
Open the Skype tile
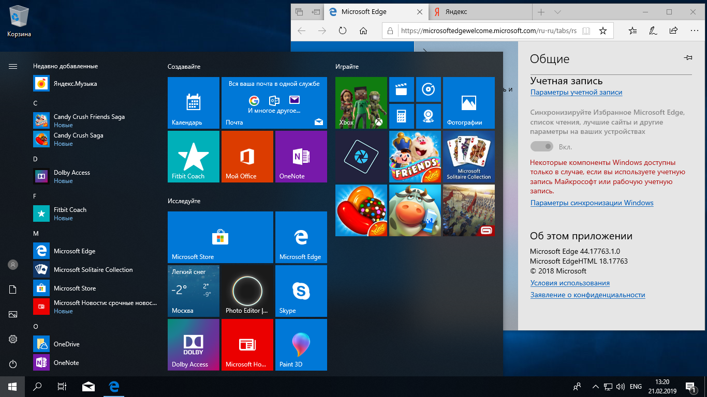coord(301,291)
